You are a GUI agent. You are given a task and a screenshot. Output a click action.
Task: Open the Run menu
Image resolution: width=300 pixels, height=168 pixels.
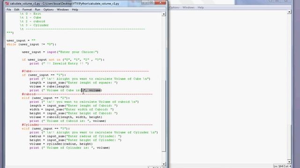[37, 9]
